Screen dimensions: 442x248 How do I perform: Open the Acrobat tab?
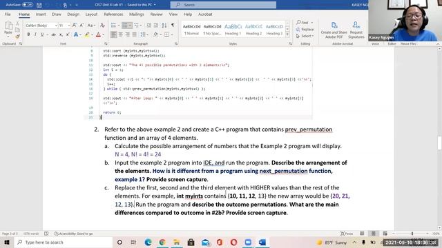tap(205, 14)
